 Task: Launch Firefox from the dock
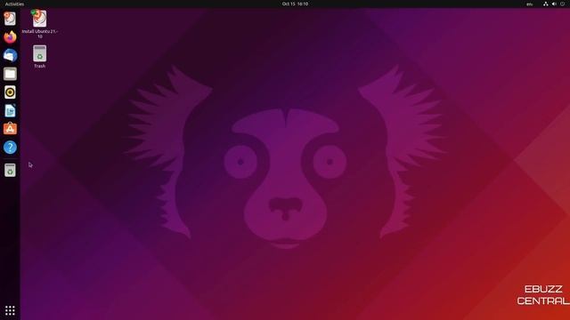click(10, 37)
